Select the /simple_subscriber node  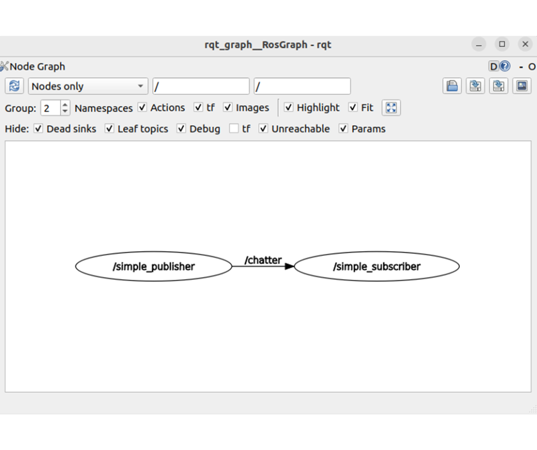(376, 267)
